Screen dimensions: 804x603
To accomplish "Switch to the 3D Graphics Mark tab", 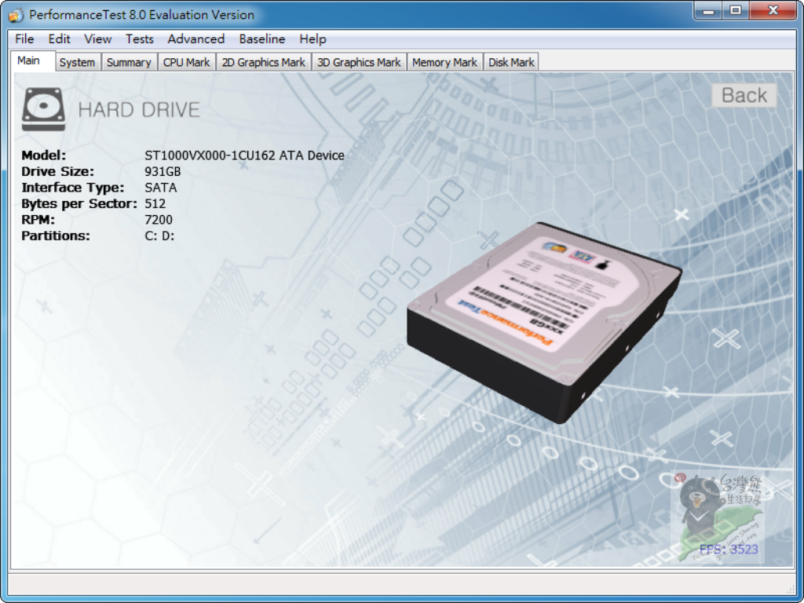I will click(x=359, y=62).
